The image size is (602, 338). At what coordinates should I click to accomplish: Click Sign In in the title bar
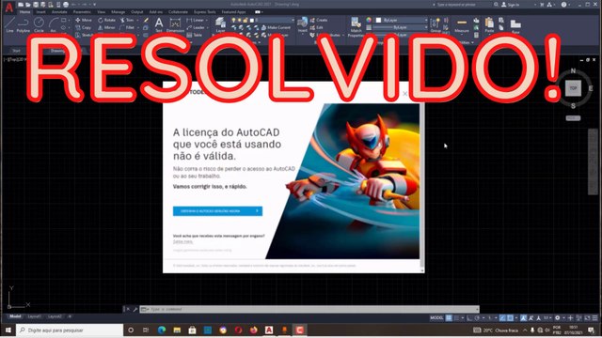[510, 5]
